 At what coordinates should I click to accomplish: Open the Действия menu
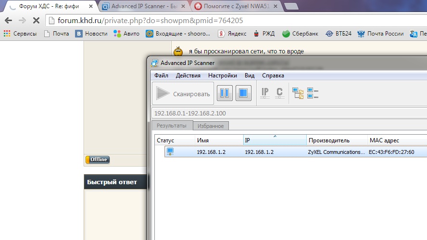[188, 76]
